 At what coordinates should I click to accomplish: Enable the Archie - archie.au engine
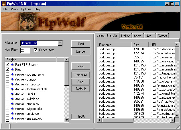click(8, 104)
